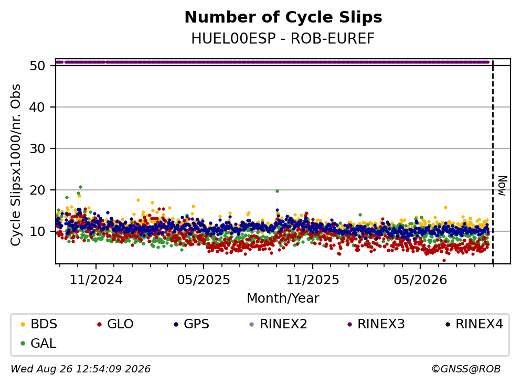Click the HUEL00ESP - ROB-EUREF subtitle
The width and height of the screenshot is (521, 385).
(x=283, y=39)
